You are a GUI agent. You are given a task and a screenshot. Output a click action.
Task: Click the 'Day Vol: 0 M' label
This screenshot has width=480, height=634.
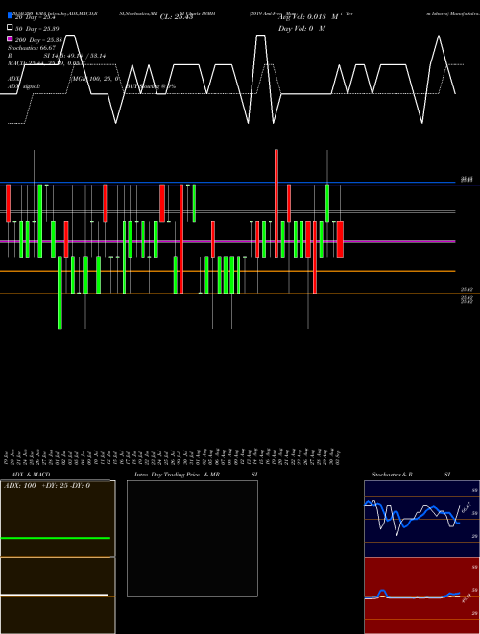301,28
